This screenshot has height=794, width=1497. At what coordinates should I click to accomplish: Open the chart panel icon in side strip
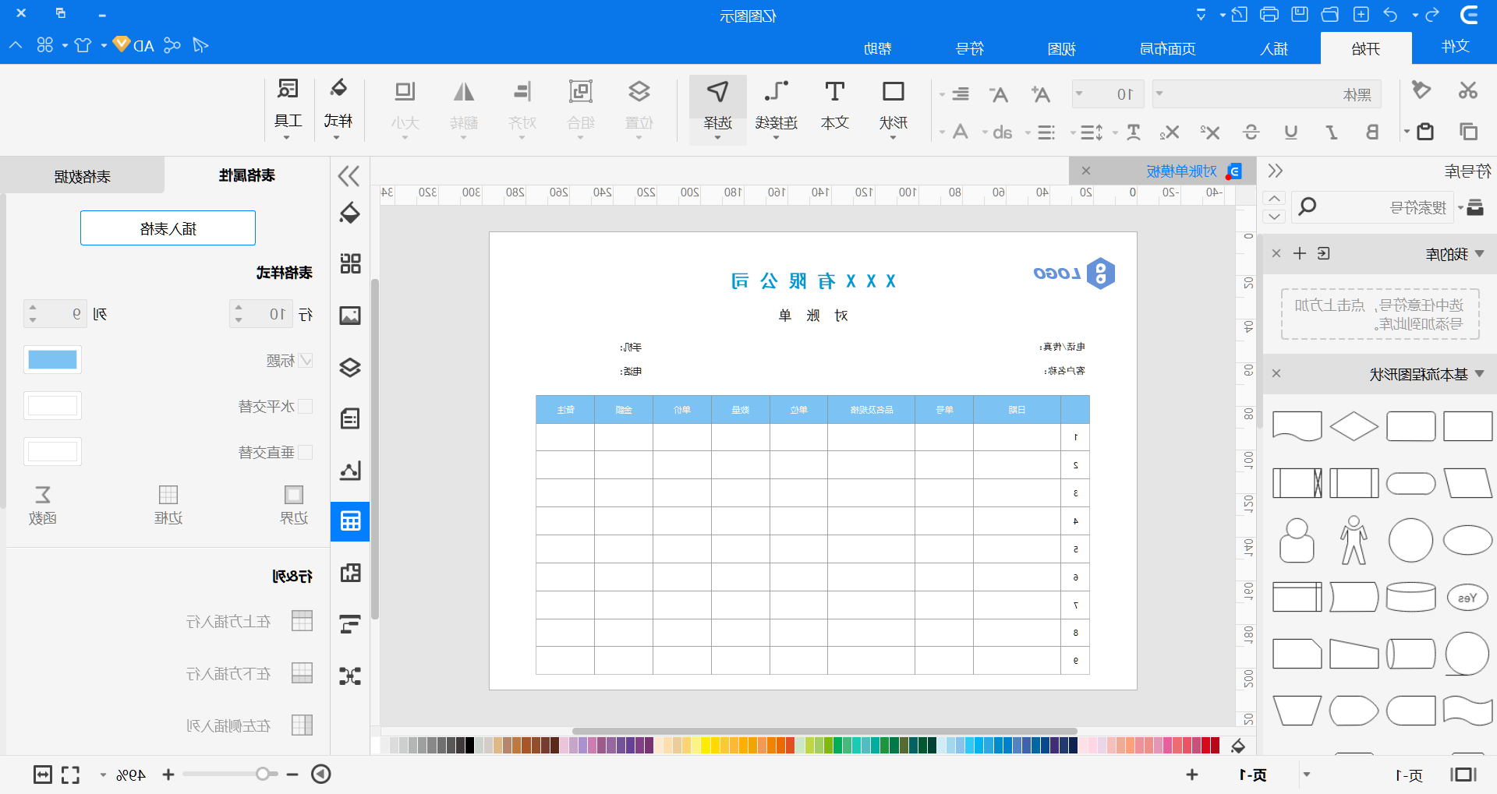(x=350, y=471)
